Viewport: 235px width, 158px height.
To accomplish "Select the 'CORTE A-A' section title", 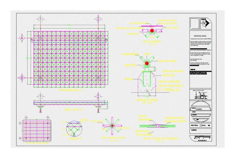I will click(x=70, y=110).
